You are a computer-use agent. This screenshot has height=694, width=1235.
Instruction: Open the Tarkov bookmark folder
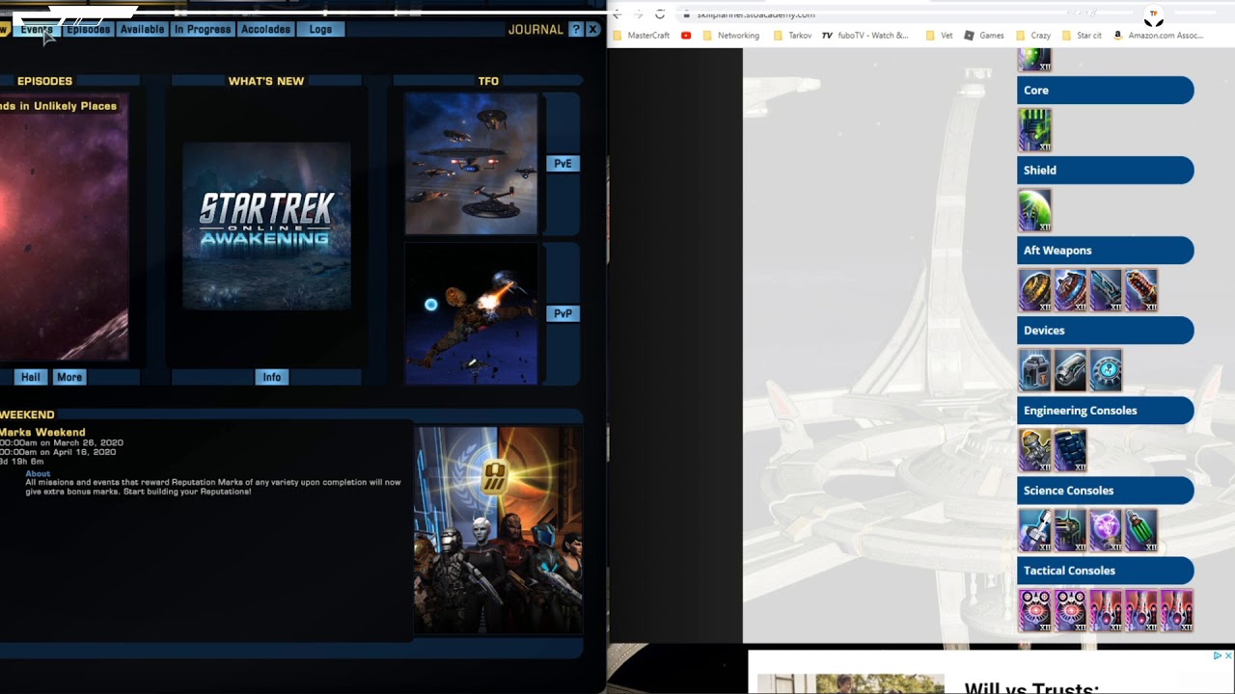792,36
